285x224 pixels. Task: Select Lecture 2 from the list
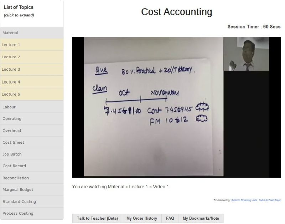32,57
